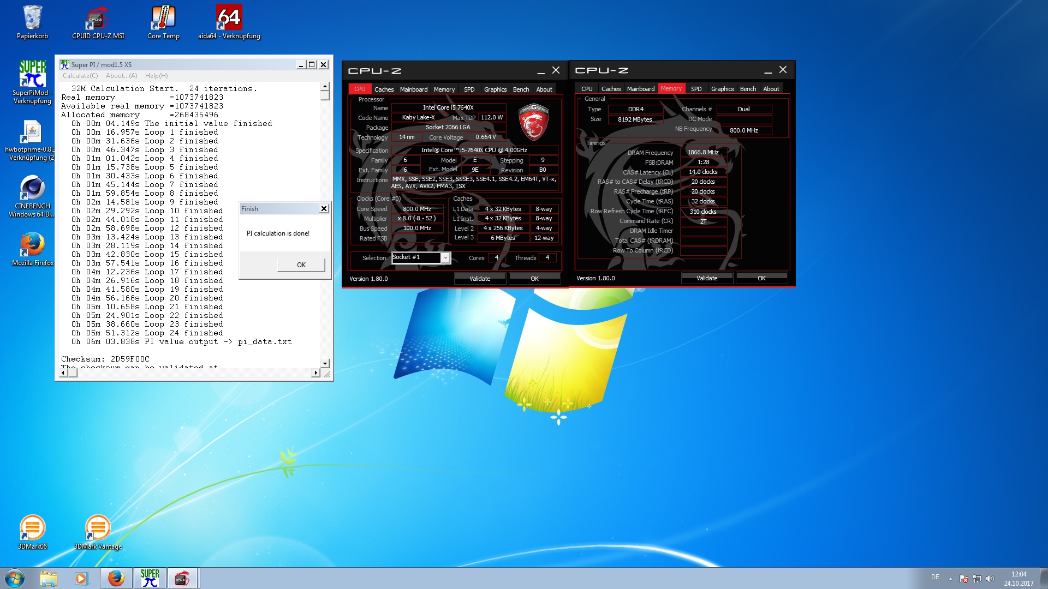Switch to Memory tab in left CPU-Z
The height and width of the screenshot is (589, 1048).
tap(444, 89)
